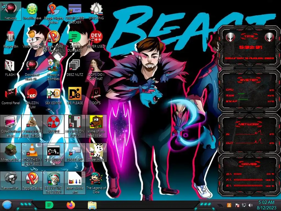Launch VirusWire.exe from the desktop

(x=32, y=11)
